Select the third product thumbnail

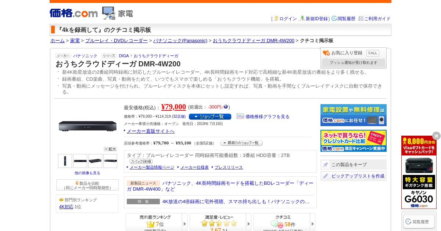pyautogui.click(x=95, y=161)
